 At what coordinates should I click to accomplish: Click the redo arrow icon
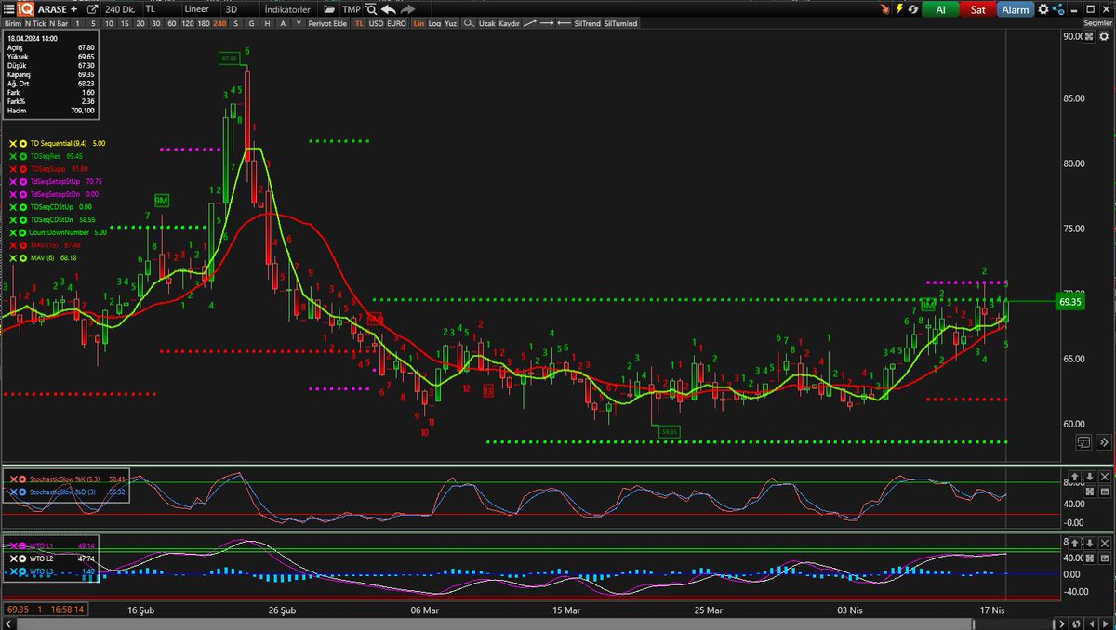pyautogui.click(x=407, y=8)
